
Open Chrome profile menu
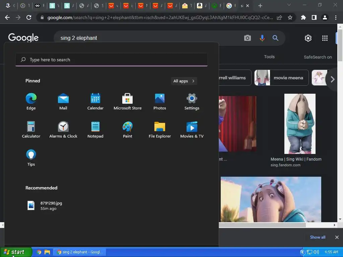click(325, 17)
